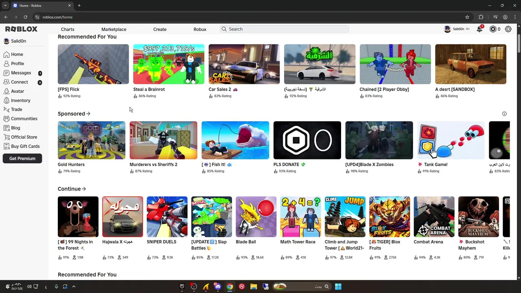Open the tab search dropdown in Chrome
Viewport: 521px width, 293px height.
pyautogui.click(x=5, y=6)
